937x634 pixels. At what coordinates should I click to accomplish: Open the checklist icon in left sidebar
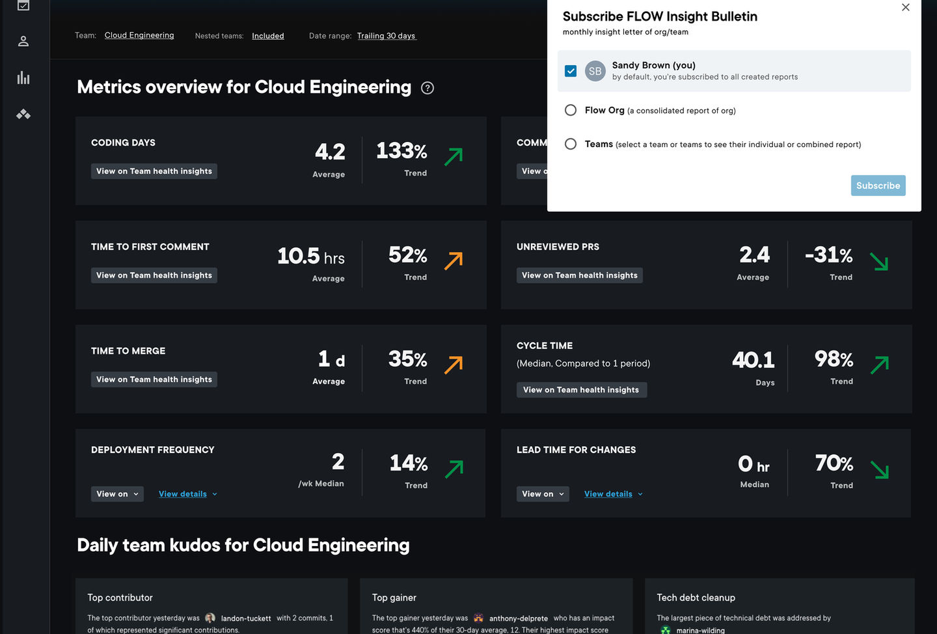[23, 5]
